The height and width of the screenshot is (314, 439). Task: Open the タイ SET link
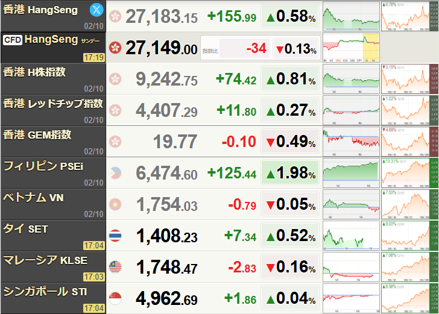pos(25,229)
